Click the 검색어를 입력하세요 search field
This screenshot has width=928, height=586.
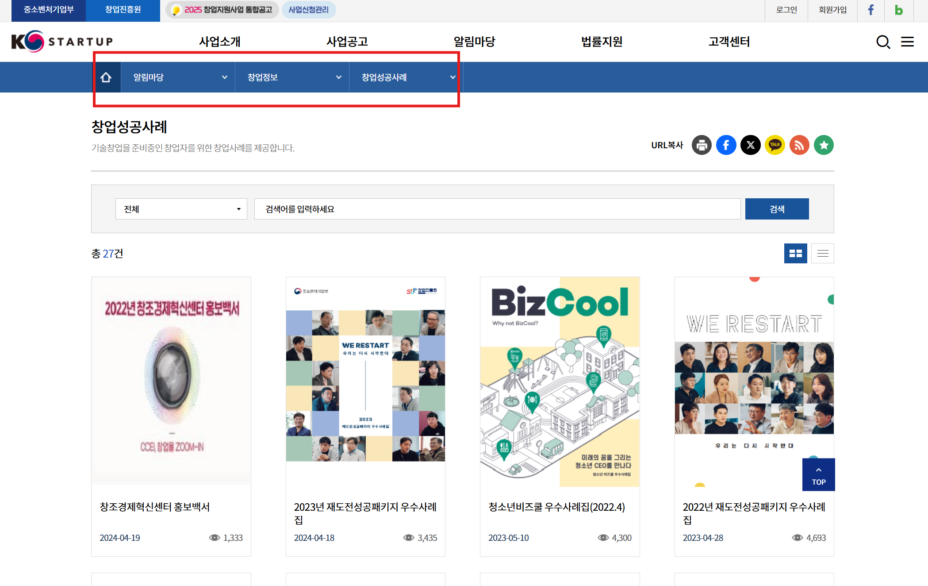click(497, 209)
